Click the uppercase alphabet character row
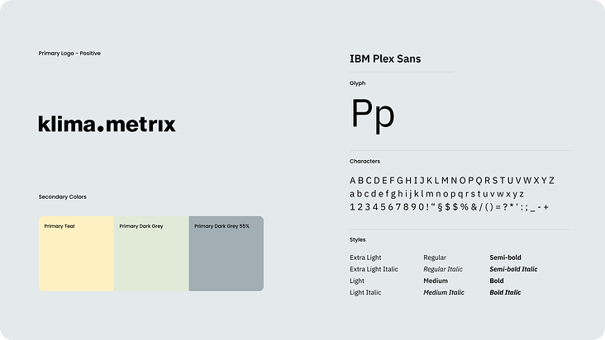 (x=452, y=180)
